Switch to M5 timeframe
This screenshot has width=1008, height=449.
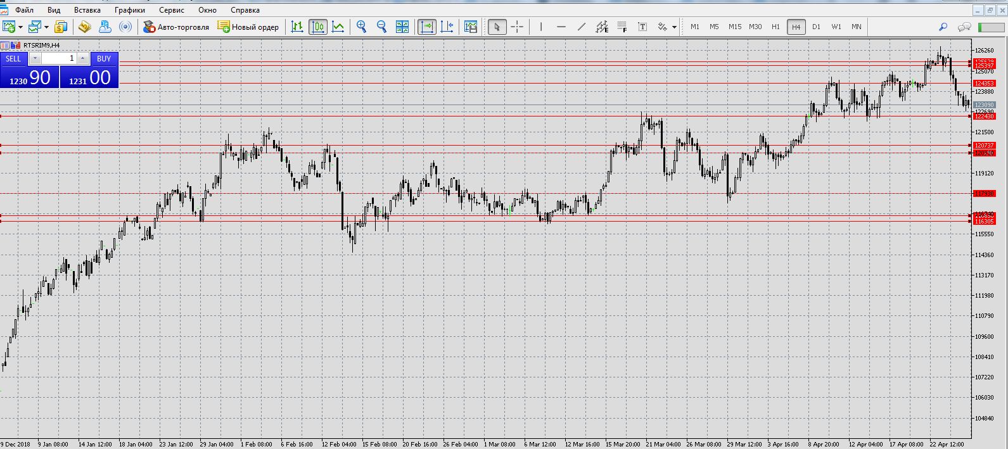pos(714,27)
